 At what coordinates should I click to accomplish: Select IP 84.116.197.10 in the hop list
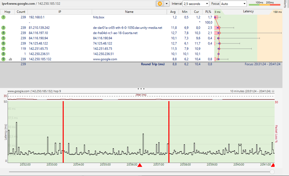[38, 33]
